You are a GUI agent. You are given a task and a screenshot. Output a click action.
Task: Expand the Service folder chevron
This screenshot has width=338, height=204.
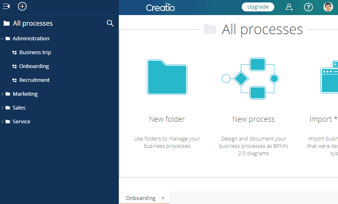(2, 122)
